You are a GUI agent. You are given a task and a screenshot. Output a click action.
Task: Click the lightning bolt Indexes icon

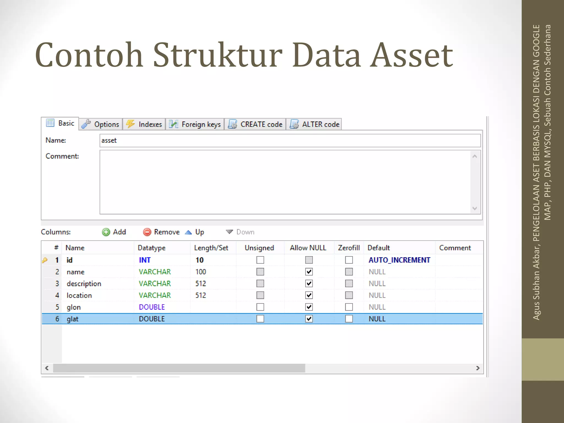(x=131, y=124)
